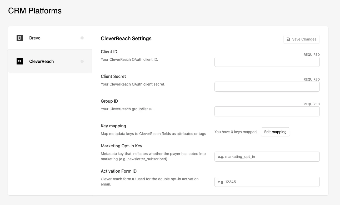340x205 pixels.
Task: Select the CleverReach platform tab
Action: point(50,61)
